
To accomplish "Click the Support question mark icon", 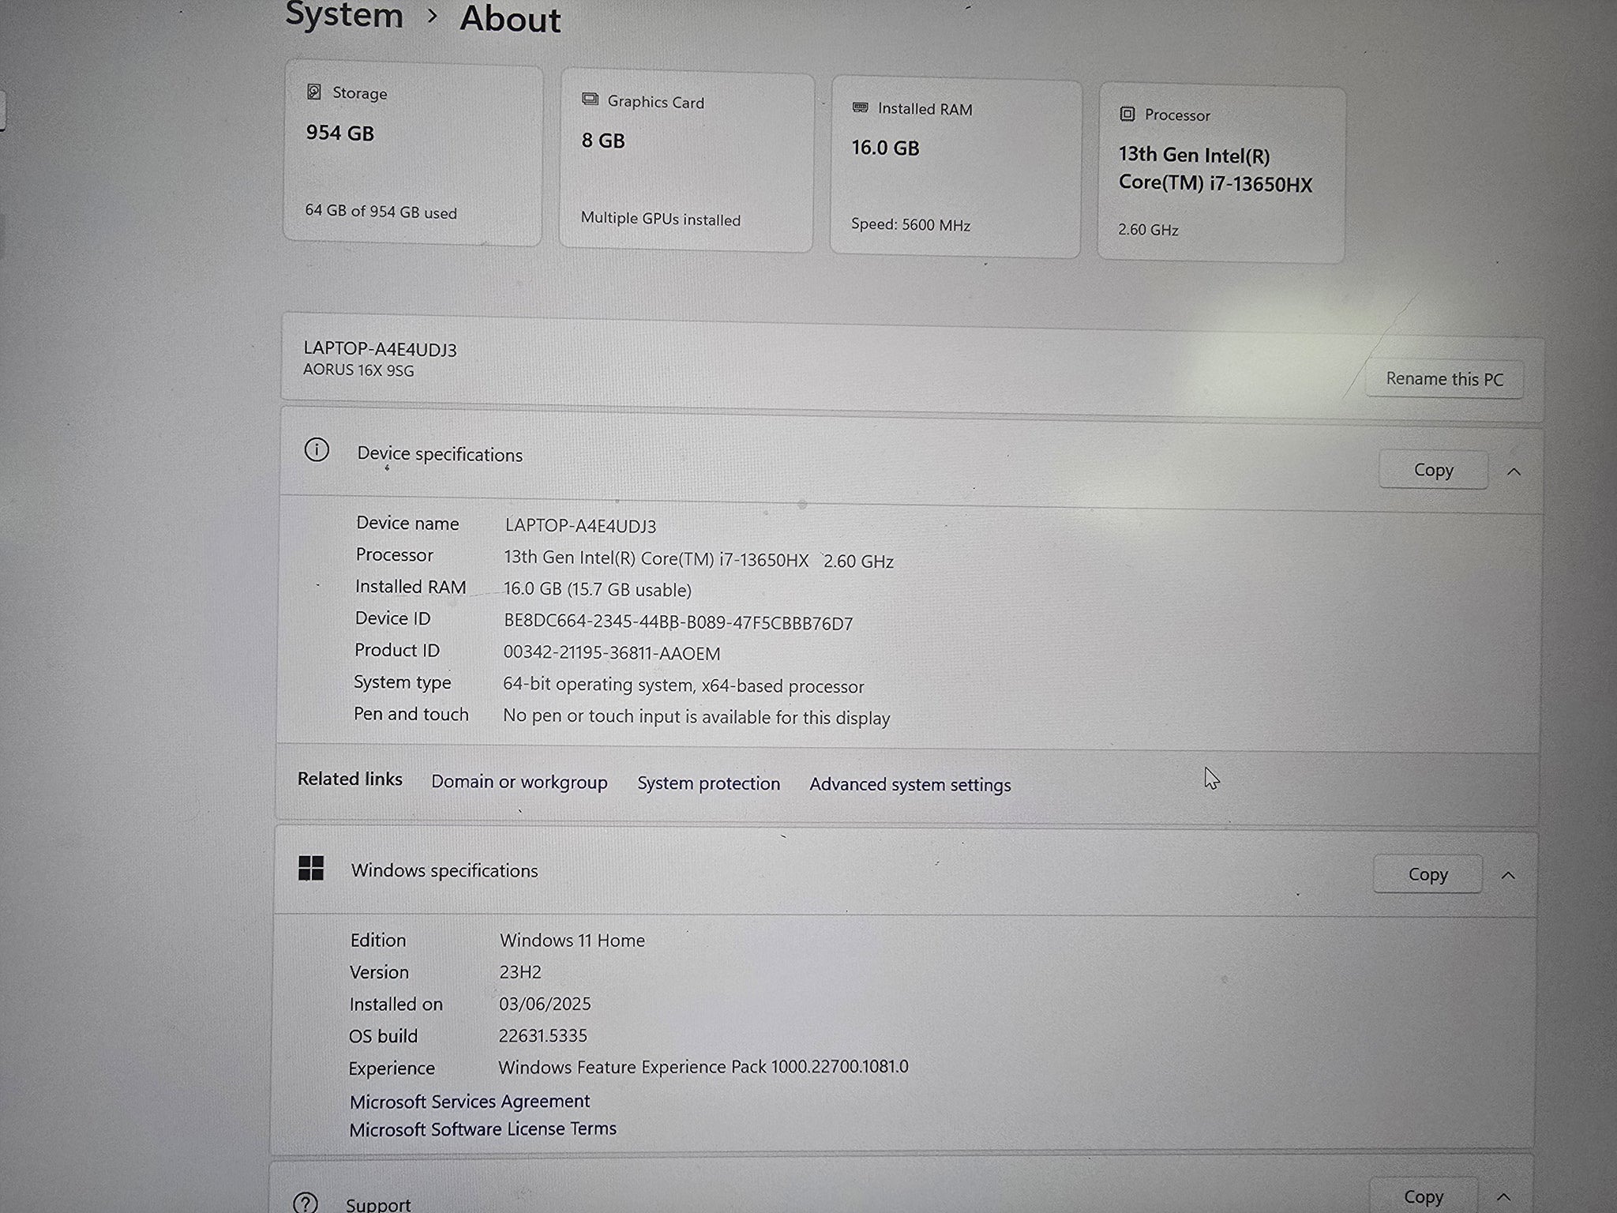I will pos(305,1202).
